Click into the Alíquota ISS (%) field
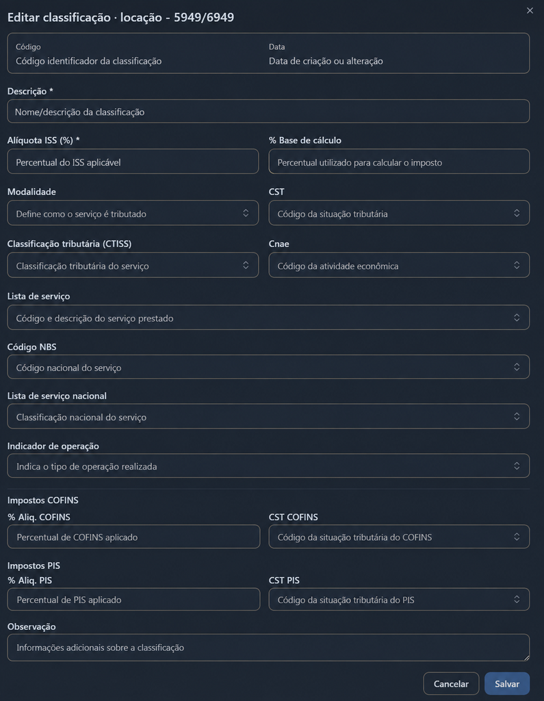 pos(133,162)
